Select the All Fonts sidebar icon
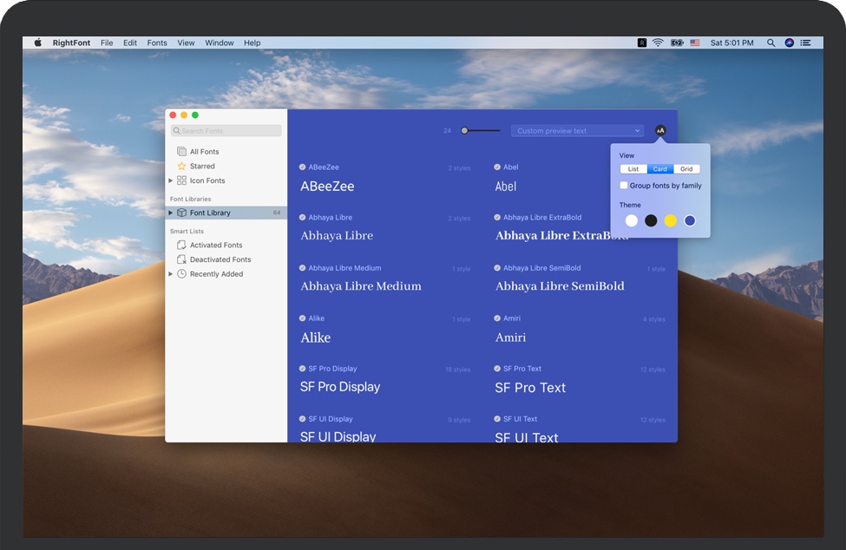This screenshot has height=550, width=846. 181,152
